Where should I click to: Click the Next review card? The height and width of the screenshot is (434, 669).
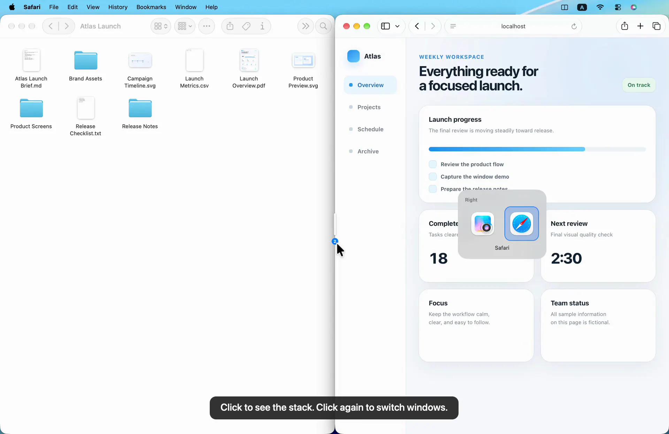coord(598,246)
